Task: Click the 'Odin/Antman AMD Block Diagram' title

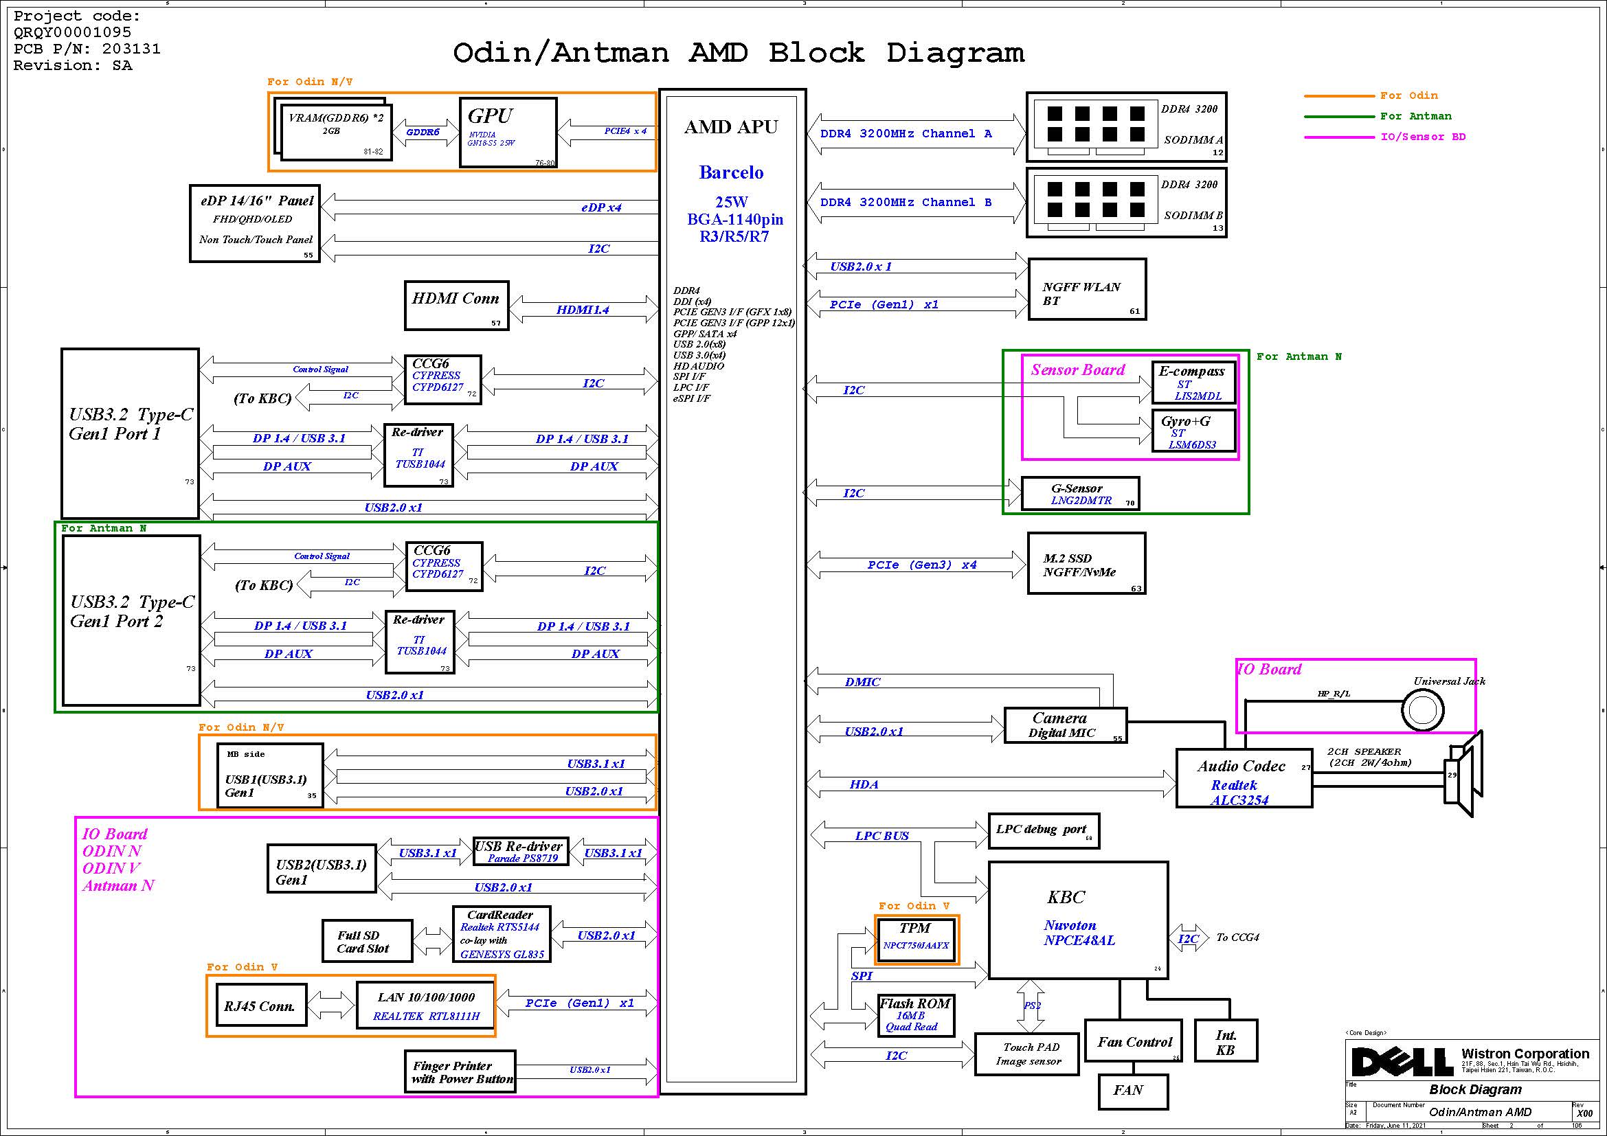Action: tap(739, 53)
